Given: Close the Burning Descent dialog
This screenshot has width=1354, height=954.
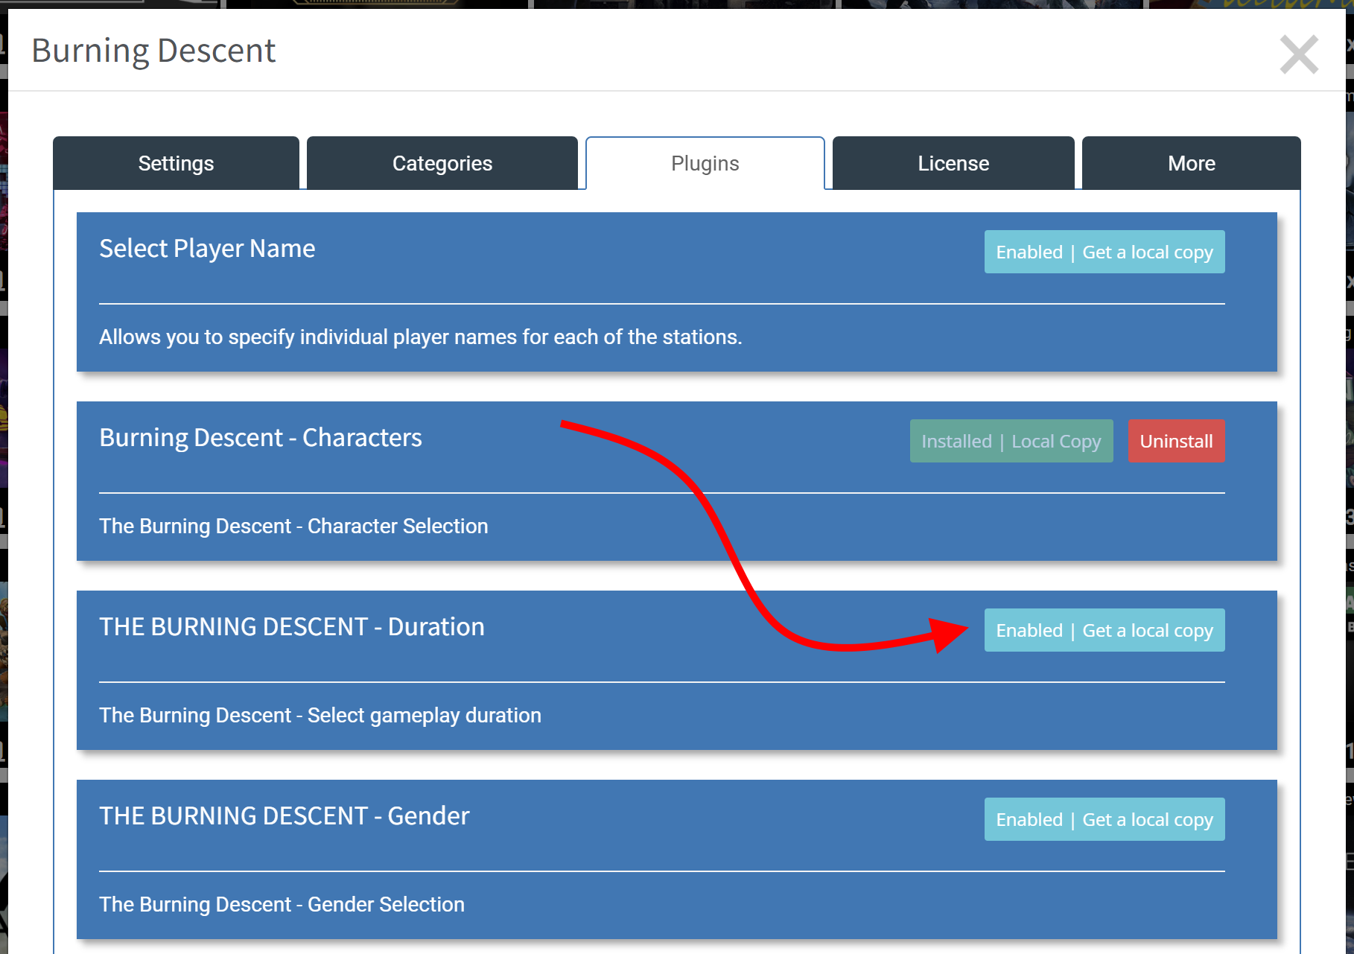Looking at the screenshot, I should coord(1299,54).
